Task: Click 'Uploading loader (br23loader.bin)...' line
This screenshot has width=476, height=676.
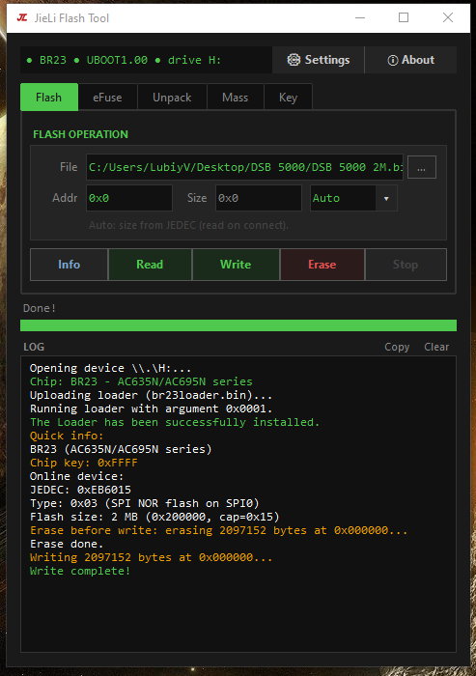Action: tap(151, 395)
